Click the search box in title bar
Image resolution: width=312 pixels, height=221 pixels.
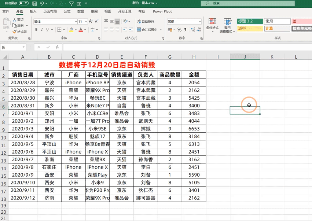point(247,3)
